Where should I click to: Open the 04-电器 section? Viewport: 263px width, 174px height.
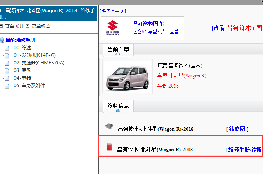point(22,78)
